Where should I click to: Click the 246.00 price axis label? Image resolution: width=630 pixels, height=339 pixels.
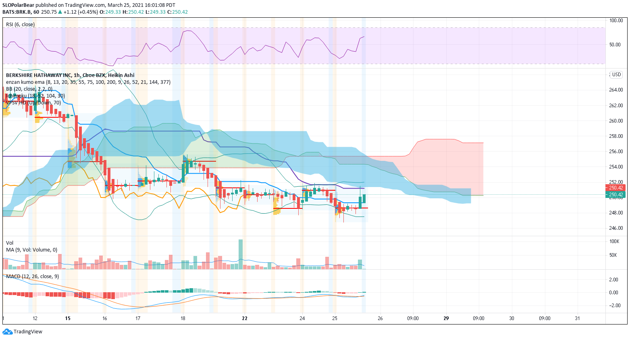(x=616, y=228)
